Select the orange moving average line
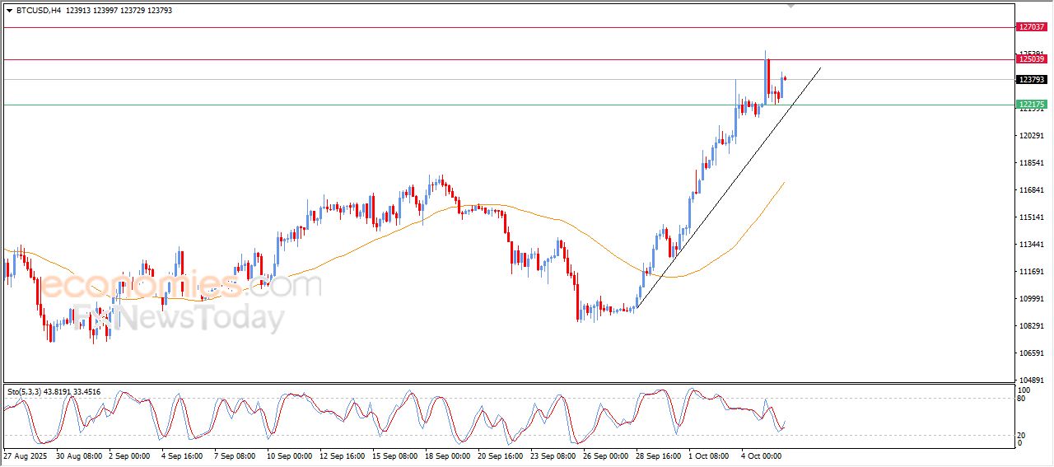 560,221
